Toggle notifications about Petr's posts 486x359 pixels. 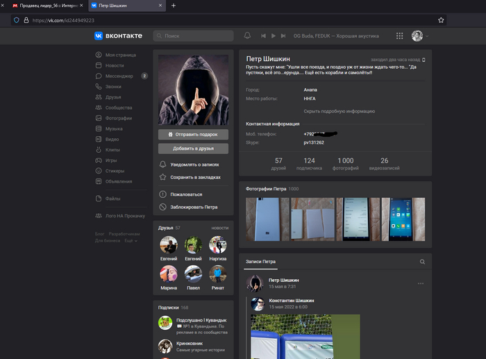click(x=194, y=165)
